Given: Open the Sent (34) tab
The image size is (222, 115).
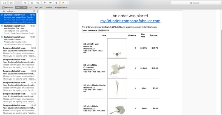Looking at the screenshot, I should click(39, 7).
